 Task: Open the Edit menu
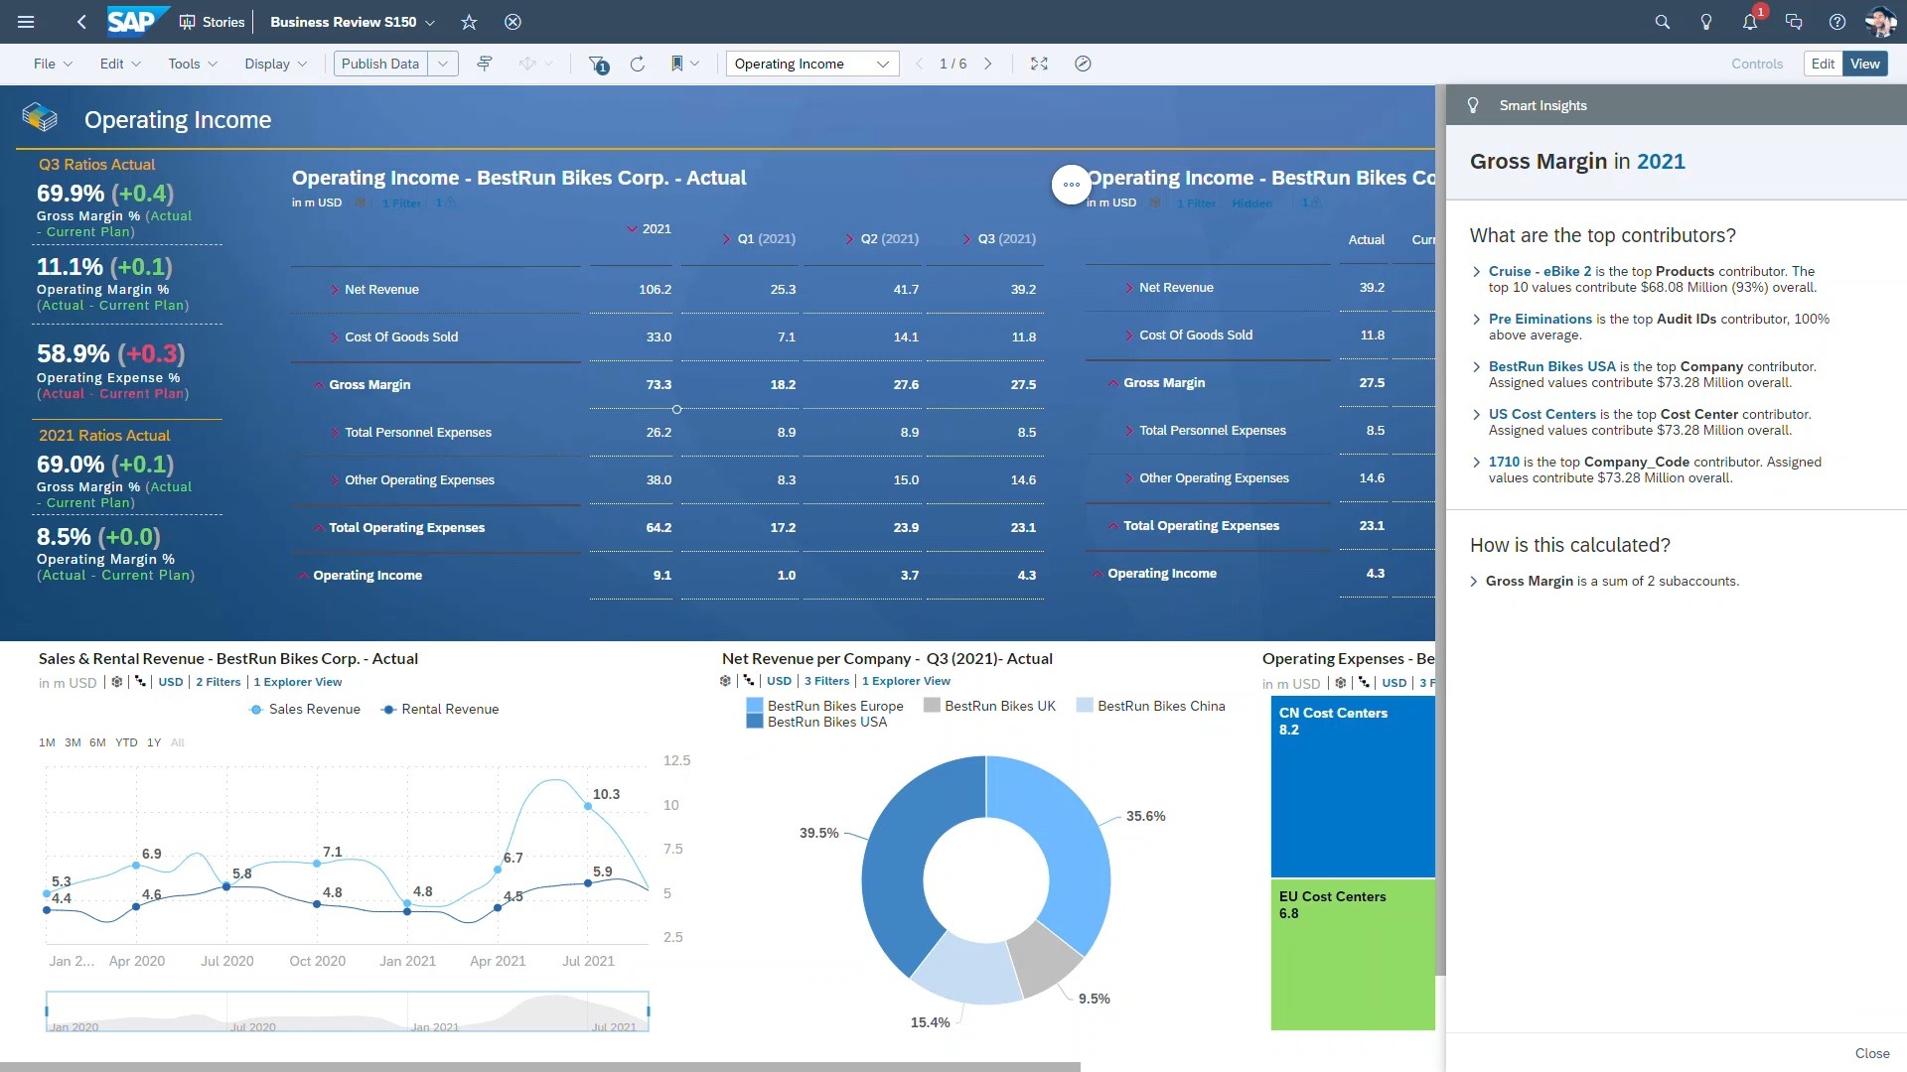click(120, 64)
